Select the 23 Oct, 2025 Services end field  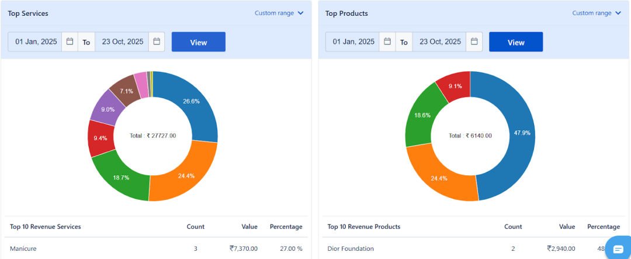(122, 42)
